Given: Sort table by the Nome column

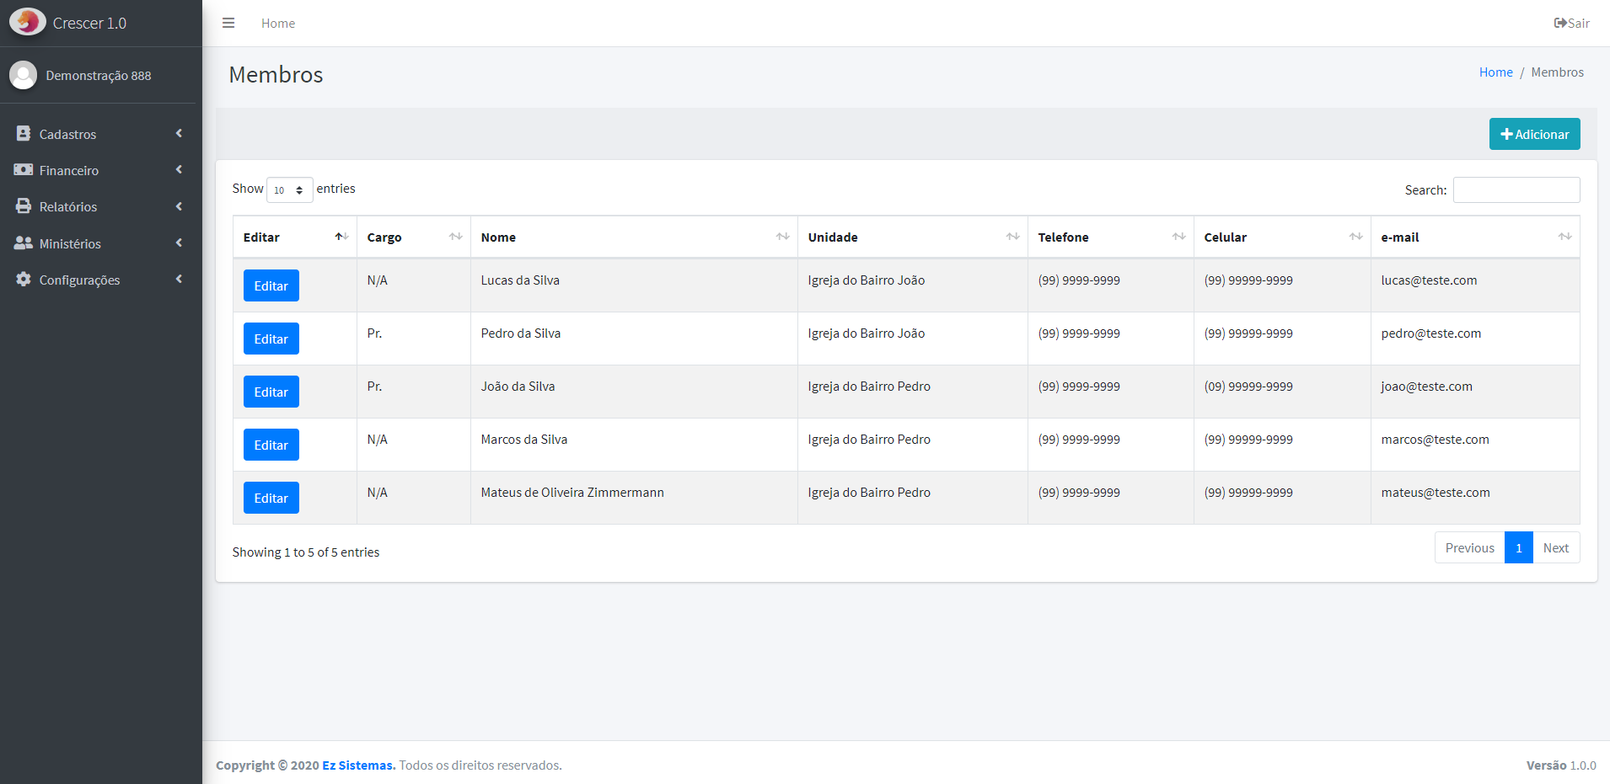Looking at the screenshot, I should pyautogui.click(x=633, y=237).
